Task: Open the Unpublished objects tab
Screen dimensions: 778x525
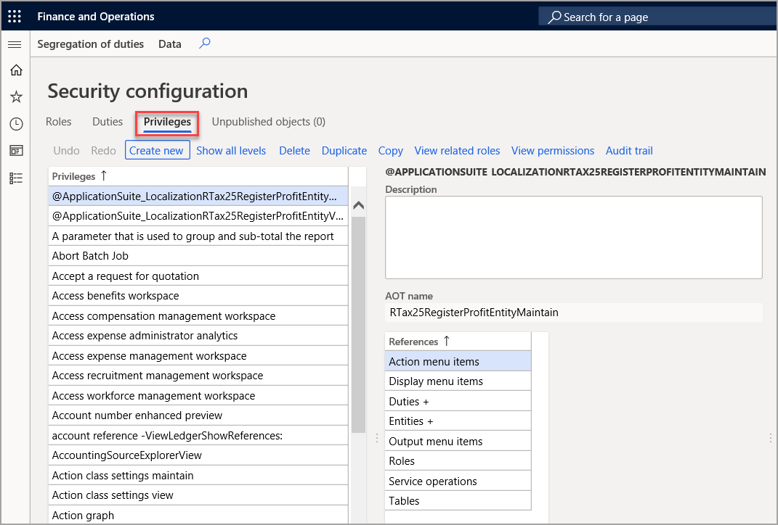Action: click(268, 121)
